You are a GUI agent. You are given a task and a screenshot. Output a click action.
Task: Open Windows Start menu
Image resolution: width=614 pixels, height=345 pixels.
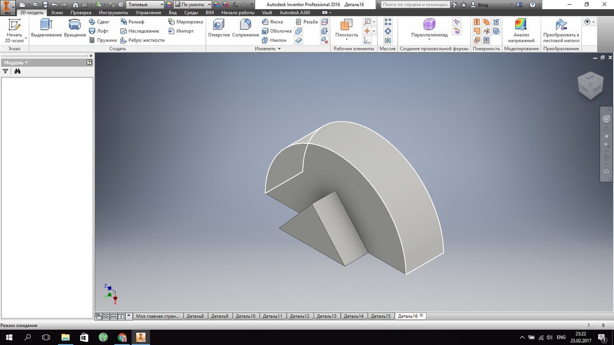[x=8, y=337]
